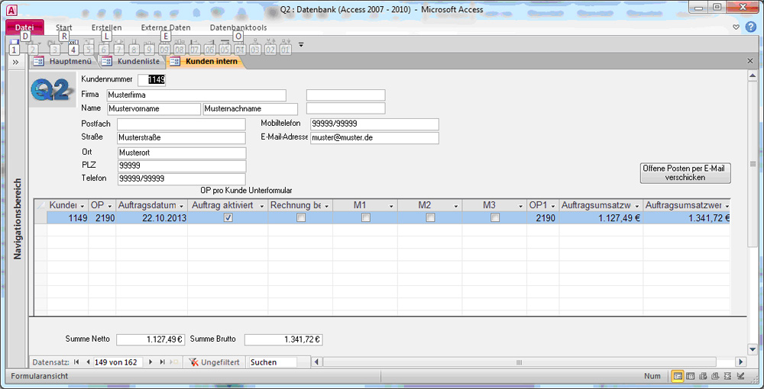This screenshot has height=389, width=764.
Task: Open the Datenbanktools ribbon tab
Action: 238,27
